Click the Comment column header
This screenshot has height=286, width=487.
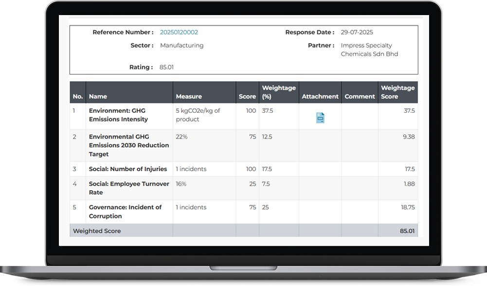pyautogui.click(x=360, y=96)
